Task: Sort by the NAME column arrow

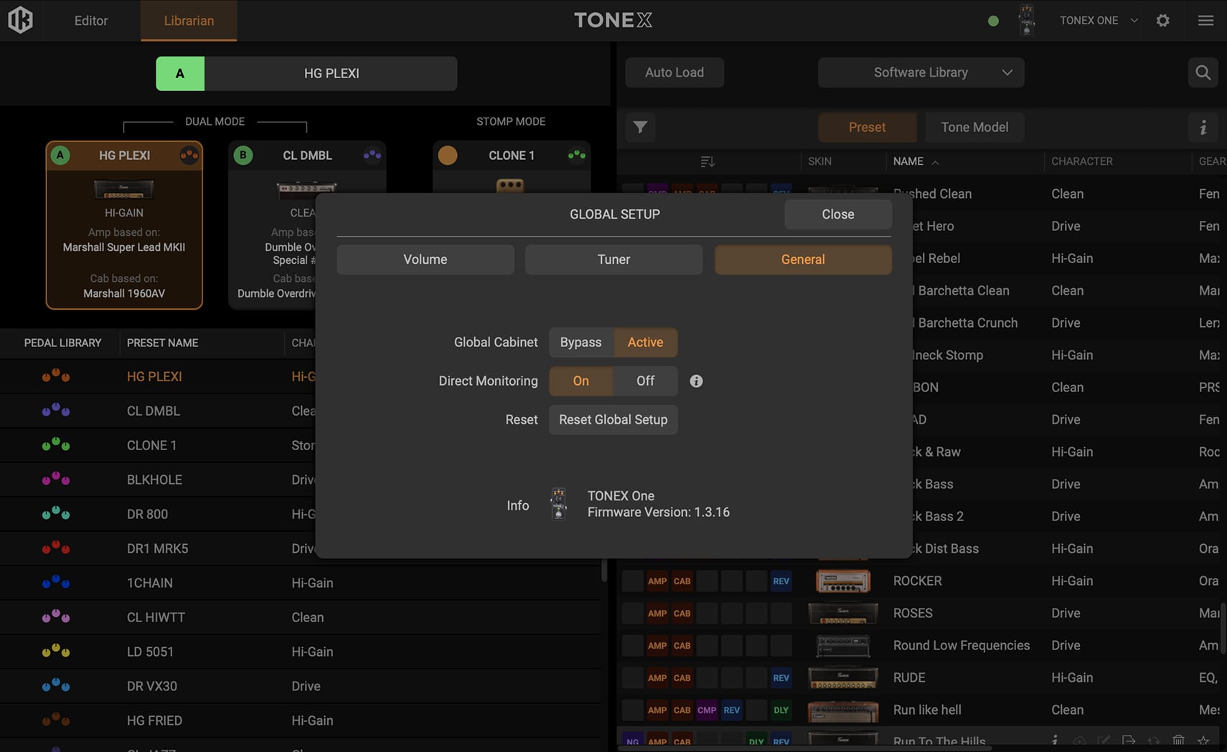Action: point(935,163)
